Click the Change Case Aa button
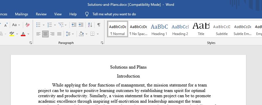This screenshot has width=262, height=105. (x=14, y=25)
